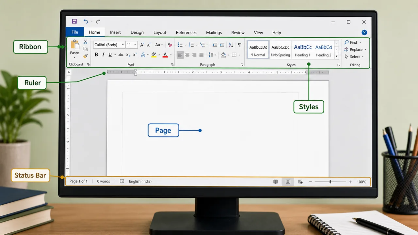Click the shading paint bucket icon

[223, 55]
